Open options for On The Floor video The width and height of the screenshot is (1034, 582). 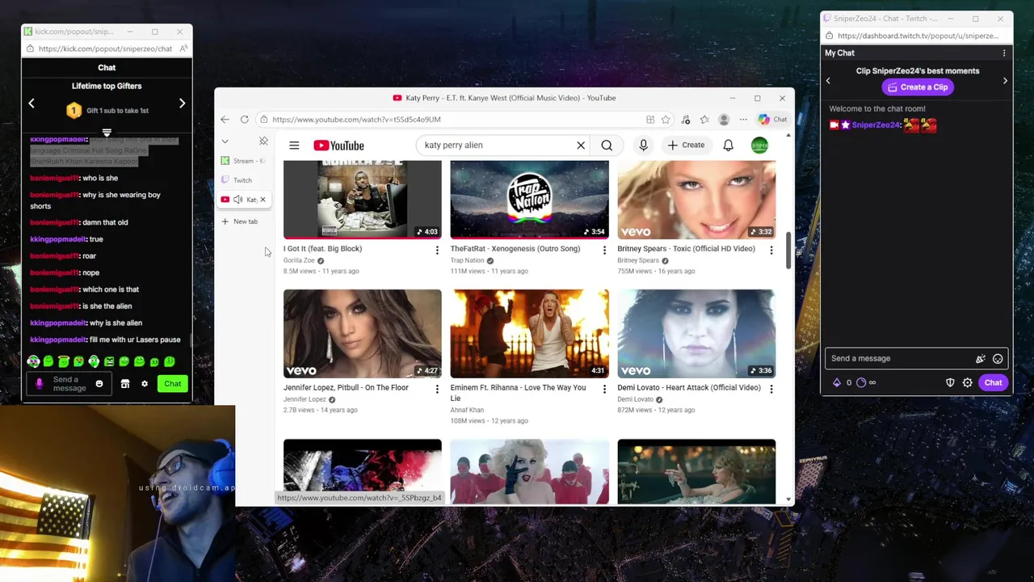click(x=437, y=390)
